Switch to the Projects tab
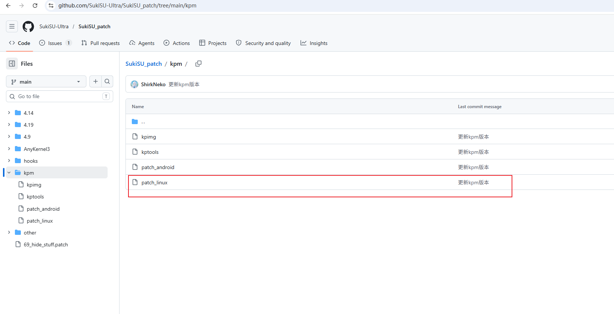614x314 pixels. click(213, 43)
